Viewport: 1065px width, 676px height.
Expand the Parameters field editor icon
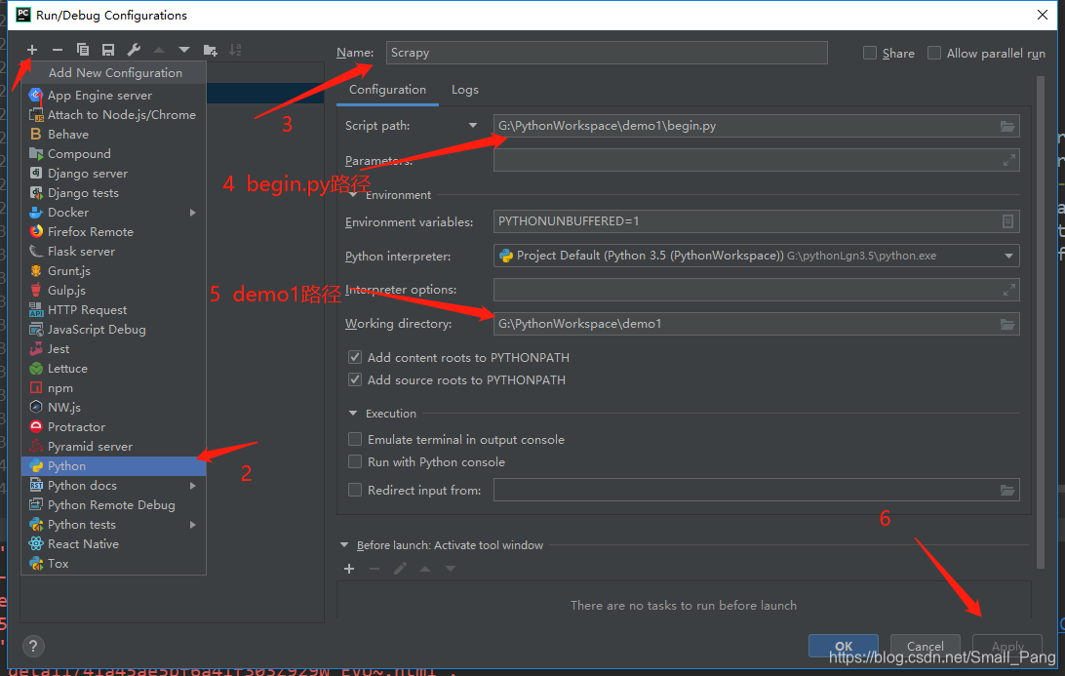click(1009, 160)
